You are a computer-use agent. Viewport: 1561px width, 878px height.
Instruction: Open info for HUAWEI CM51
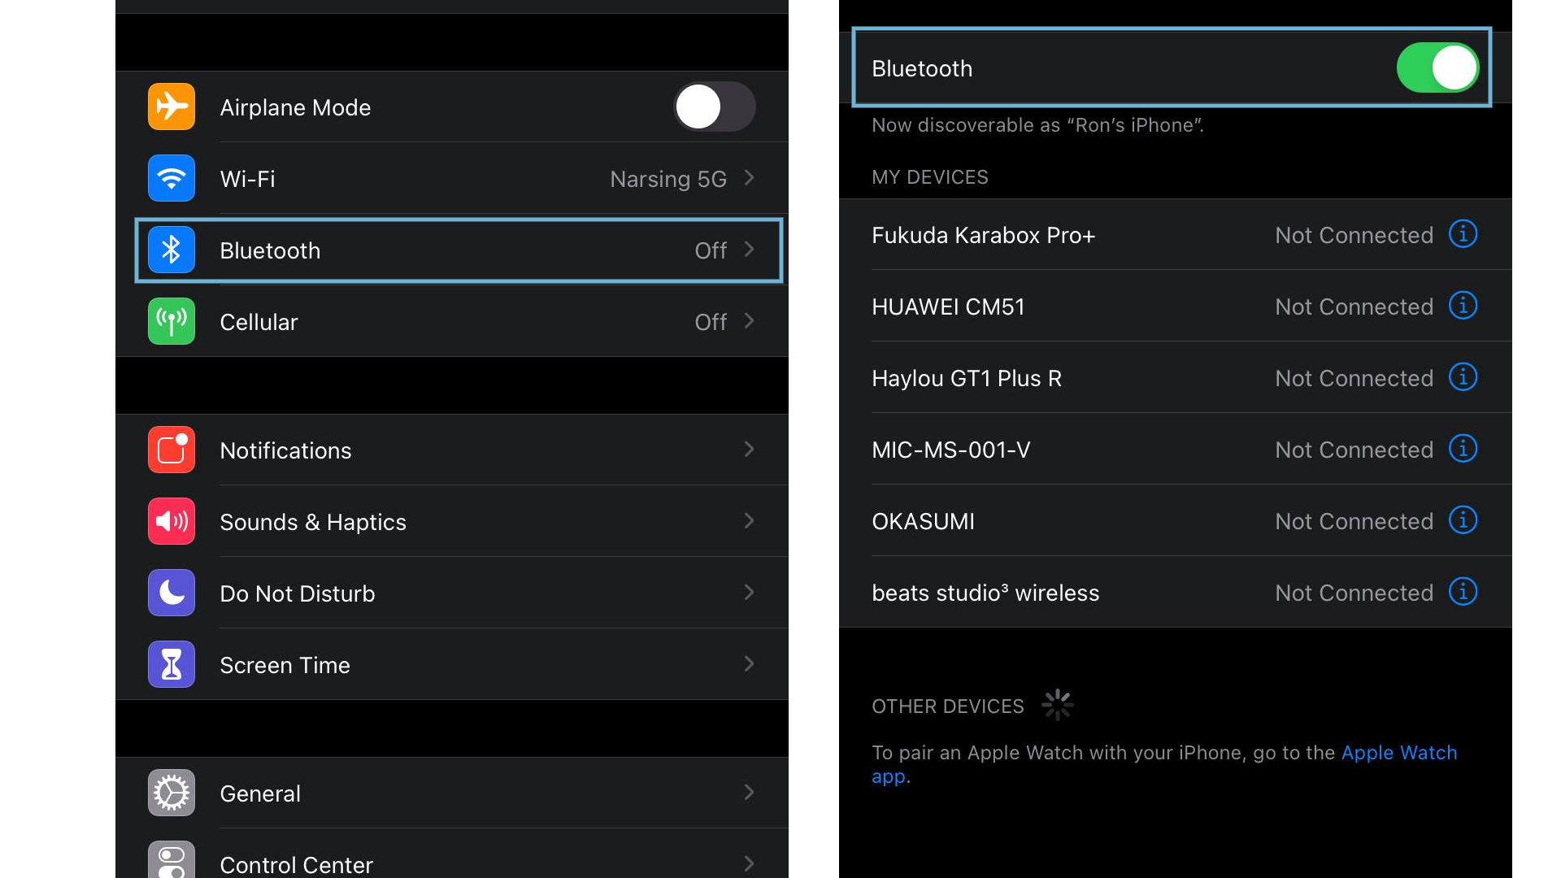click(1463, 306)
